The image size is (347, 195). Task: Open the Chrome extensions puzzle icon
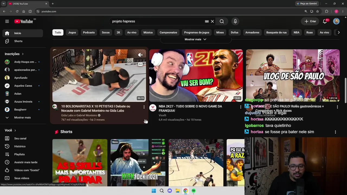point(327,11)
